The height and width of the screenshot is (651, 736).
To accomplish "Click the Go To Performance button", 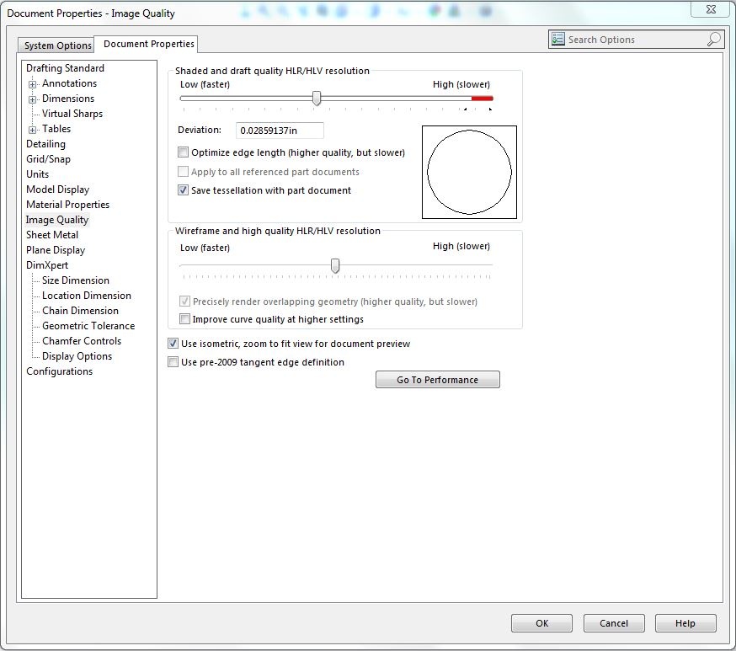I will click(437, 380).
